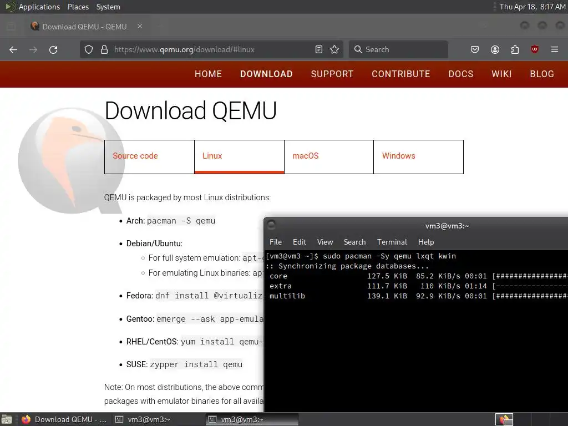The height and width of the screenshot is (426, 568).
Task: Click the Firefox icon in the taskbar
Action: click(26, 419)
